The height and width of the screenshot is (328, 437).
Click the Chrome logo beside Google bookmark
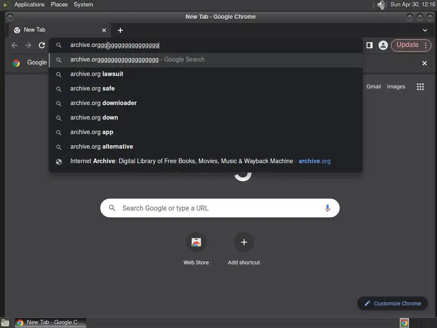17,63
